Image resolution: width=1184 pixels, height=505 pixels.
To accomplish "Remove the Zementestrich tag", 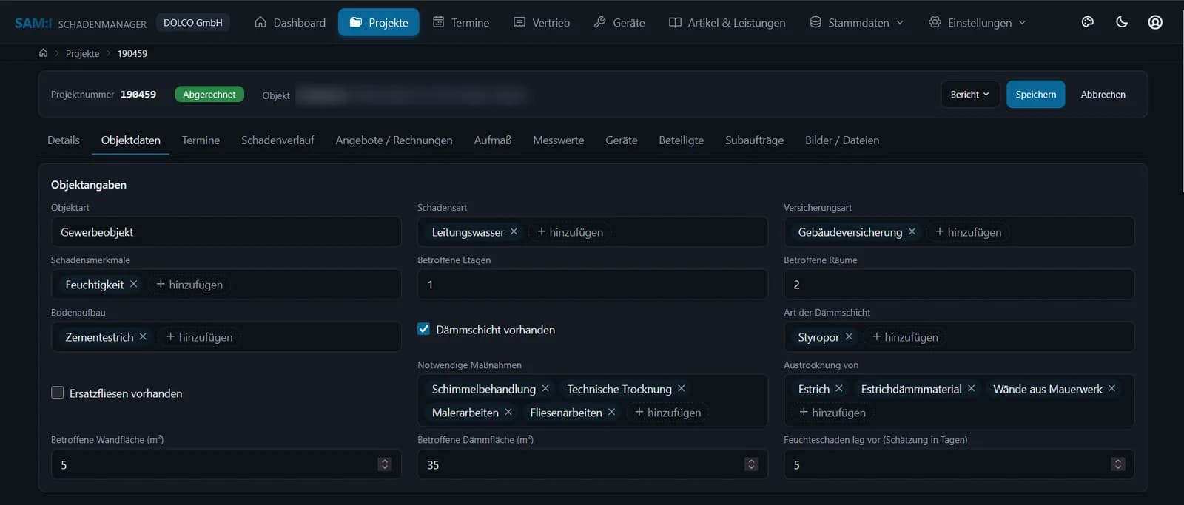I will (x=143, y=336).
